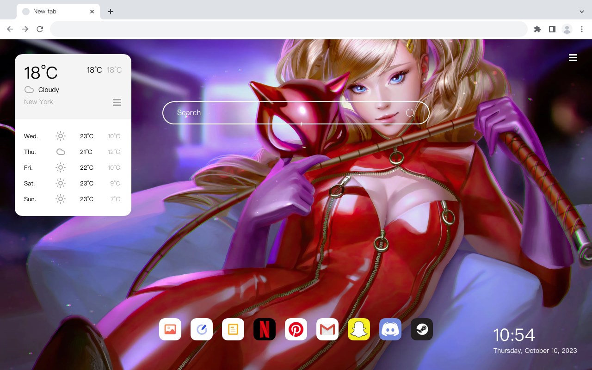Open the Snapchat shortcut
The height and width of the screenshot is (370, 592).
coord(359,329)
